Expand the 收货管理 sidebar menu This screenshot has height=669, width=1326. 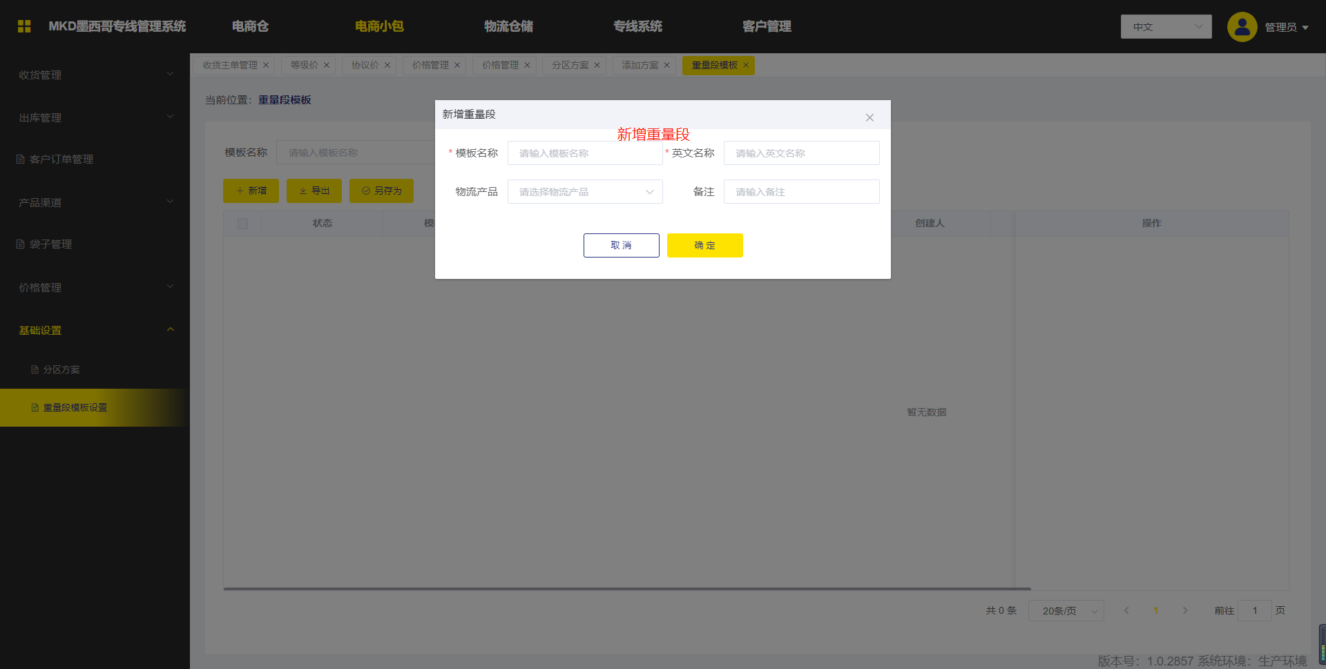point(95,75)
